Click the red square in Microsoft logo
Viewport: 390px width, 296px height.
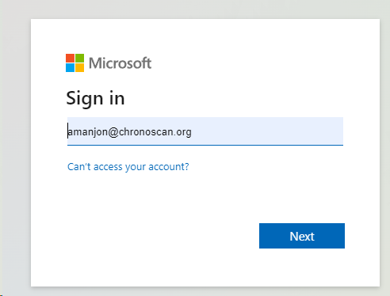click(x=70, y=58)
